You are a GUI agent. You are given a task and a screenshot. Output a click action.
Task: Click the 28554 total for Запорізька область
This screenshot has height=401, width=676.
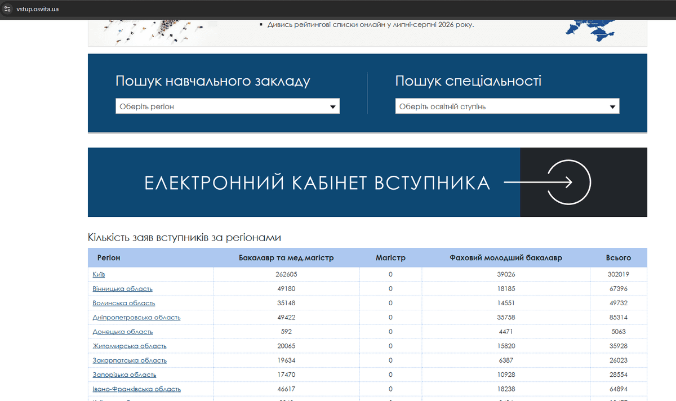tap(619, 375)
